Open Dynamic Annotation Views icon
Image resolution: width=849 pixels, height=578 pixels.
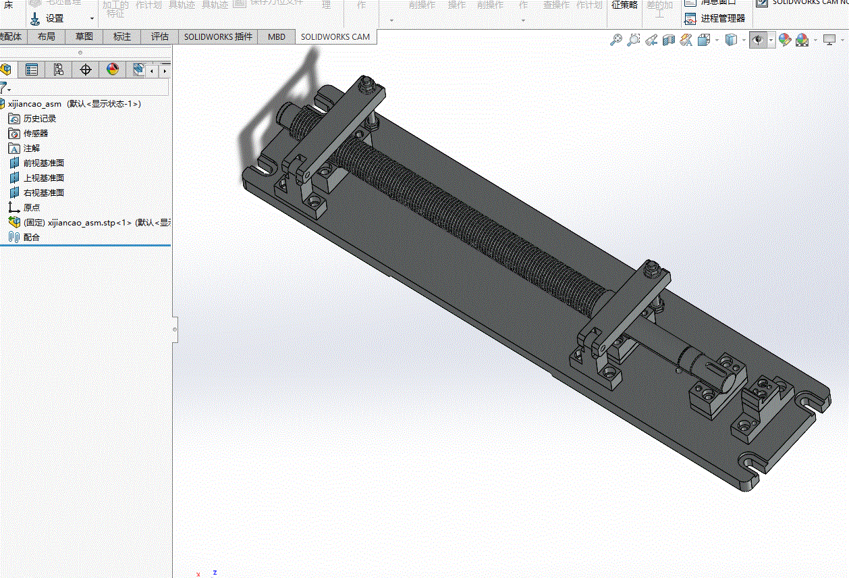coord(686,41)
